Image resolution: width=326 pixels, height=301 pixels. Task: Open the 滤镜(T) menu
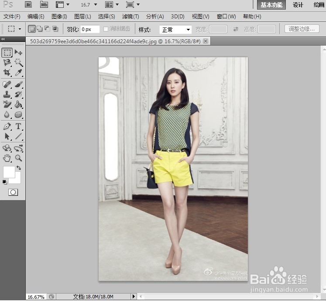(x=130, y=17)
